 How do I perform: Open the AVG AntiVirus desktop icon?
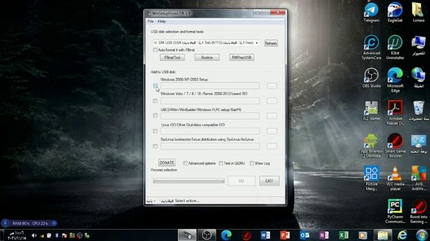tap(419, 178)
